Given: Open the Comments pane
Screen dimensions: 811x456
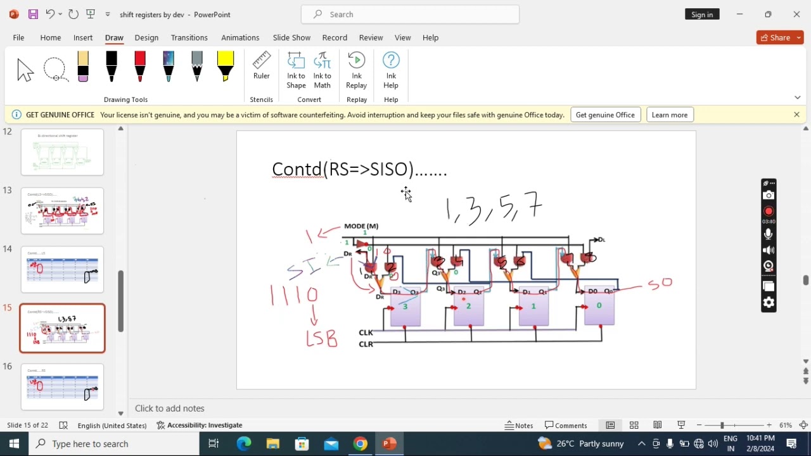Looking at the screenshot, I should pyautogui.click(x=566, y=426).
